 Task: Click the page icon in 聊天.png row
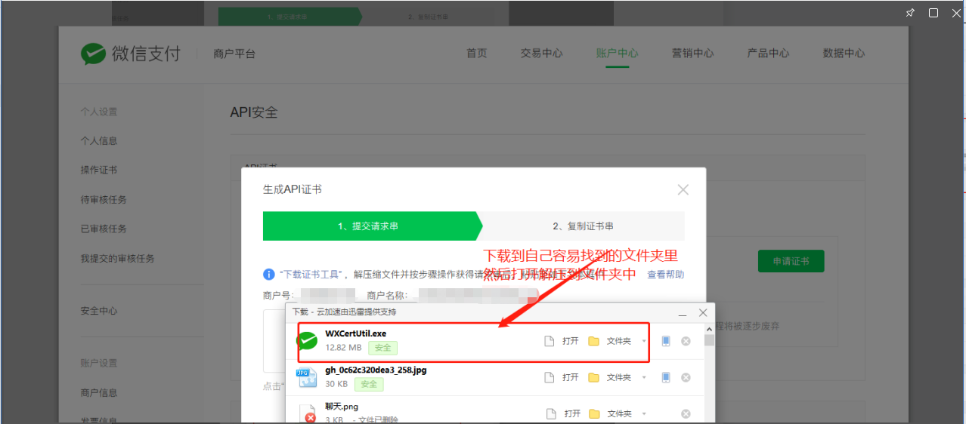tap(550, 413)
